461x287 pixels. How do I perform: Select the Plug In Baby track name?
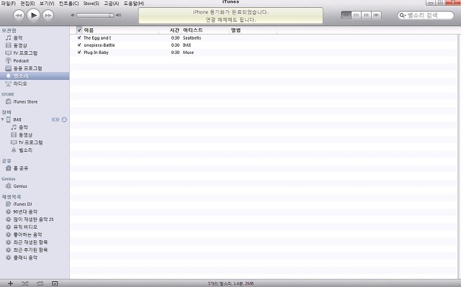(x=96, y=53)
